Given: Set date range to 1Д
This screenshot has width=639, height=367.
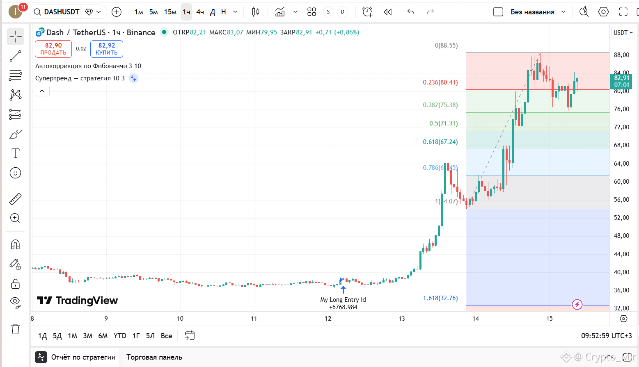Looking at the screenshot, I should pos(43,336).
